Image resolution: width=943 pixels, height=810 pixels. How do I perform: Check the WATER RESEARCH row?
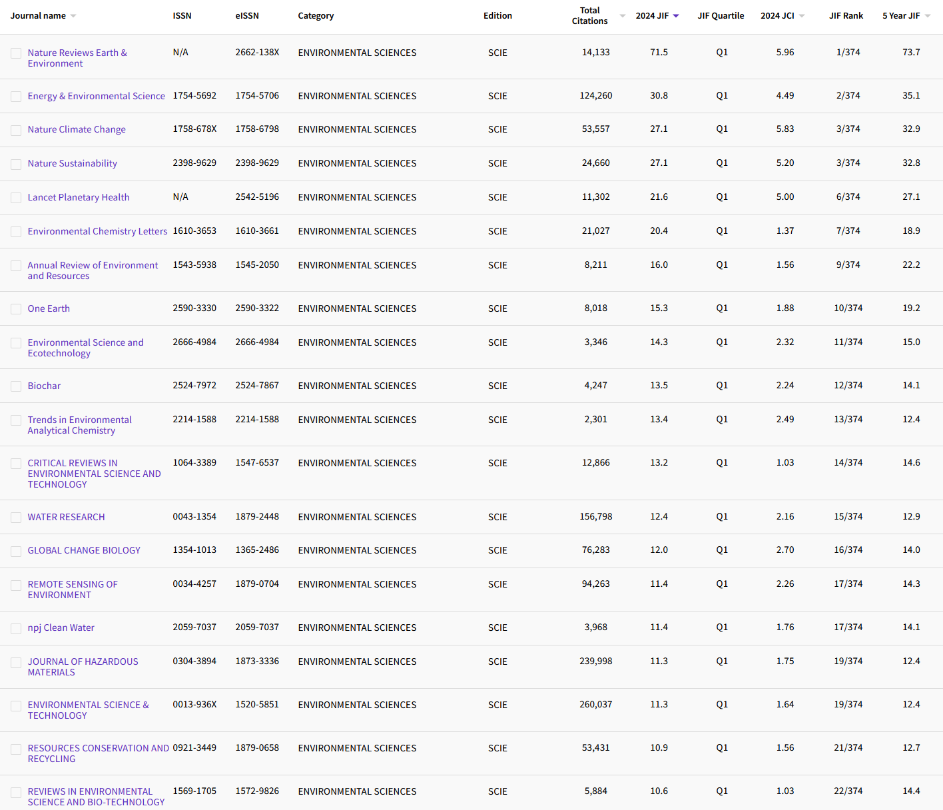(16, 518)
